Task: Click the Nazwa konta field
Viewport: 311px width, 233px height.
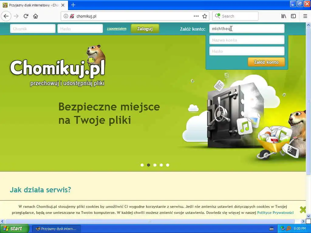Action: [x=247, y=40]
